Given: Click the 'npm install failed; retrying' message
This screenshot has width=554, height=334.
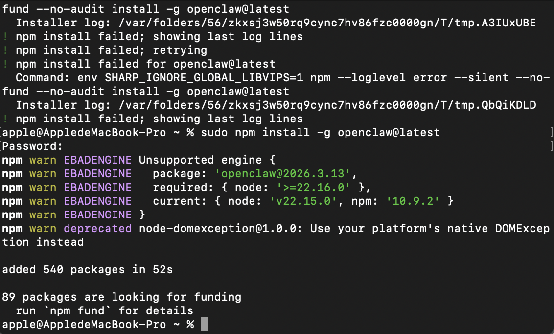Looking at the screenshot, I should point(111,50).
